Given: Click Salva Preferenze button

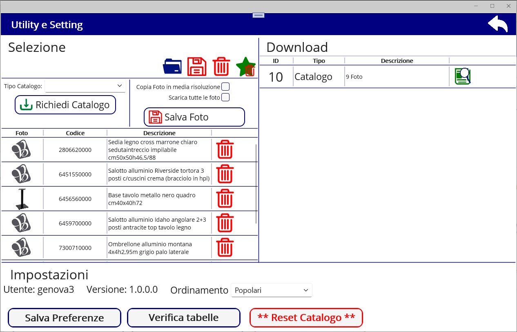Looking at the screenshot, I should tap(65, 318).
